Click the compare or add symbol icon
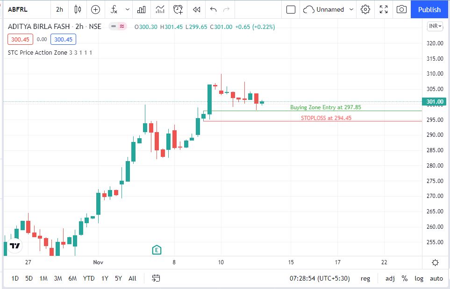The height and width of the screenshot is (289, 450). point(95,9)
